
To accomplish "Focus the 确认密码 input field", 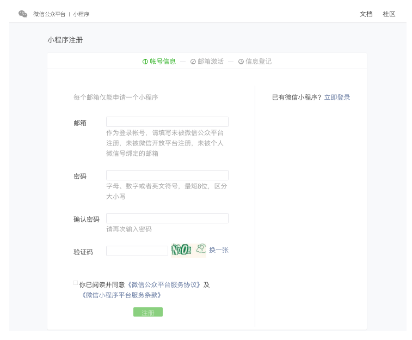I will pos(168,218).
